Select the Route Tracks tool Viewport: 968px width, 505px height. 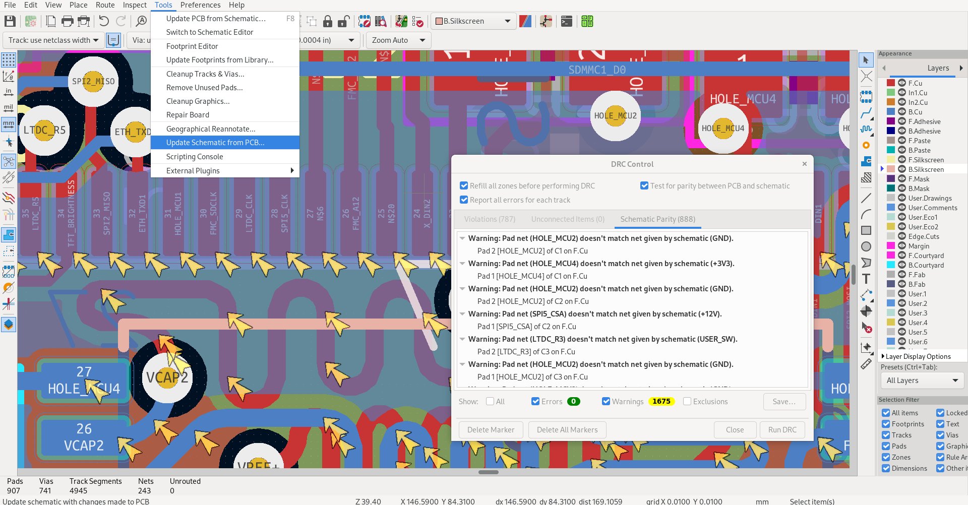click(x=866, y=112)
